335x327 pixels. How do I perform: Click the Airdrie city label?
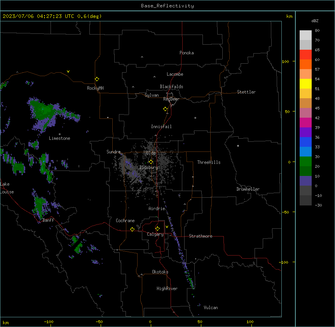coord(157,209)
